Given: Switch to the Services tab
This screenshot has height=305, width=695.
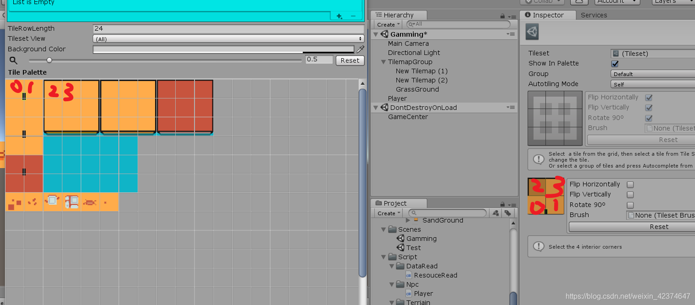Looking at the screenshot, I should coord(594,15).
